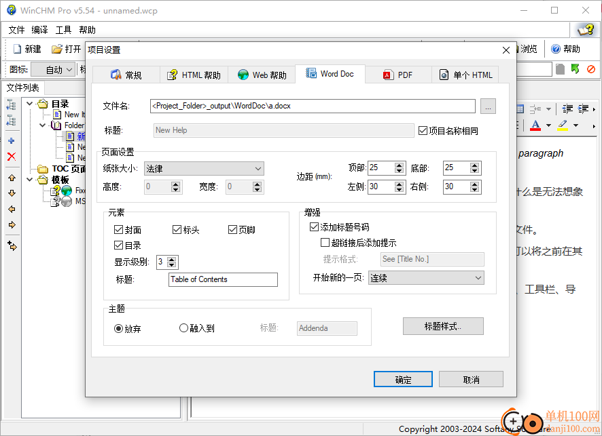The height and width of the screenshot is (436, 602).
Task: Switch to the 单个 HTML tab
Action: (465, 75)
